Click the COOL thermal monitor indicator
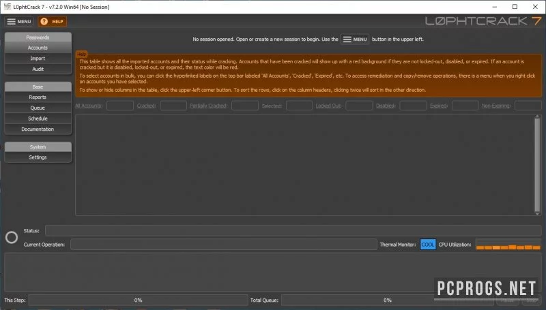 coord(428,245)
